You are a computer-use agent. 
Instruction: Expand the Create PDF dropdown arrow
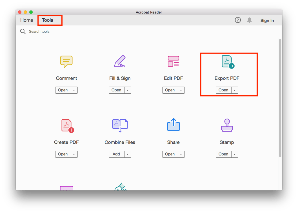pos(74,154)
